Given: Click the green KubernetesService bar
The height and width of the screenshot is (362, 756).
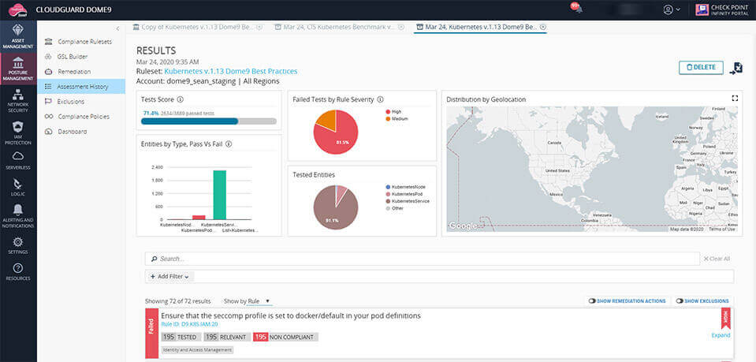Looking at the screenshot, I should click(219, 195).
